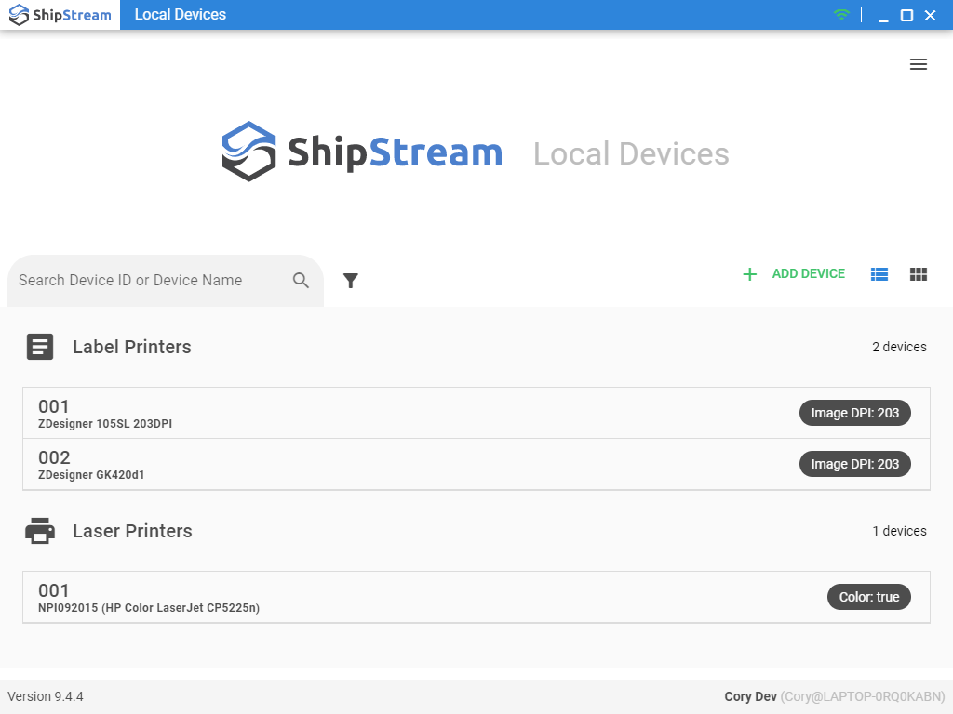Image resolution: width=953 pixels, height=714 pixels.
Task: Focus the Search Device ID field
Action: [x=149, y=281]
